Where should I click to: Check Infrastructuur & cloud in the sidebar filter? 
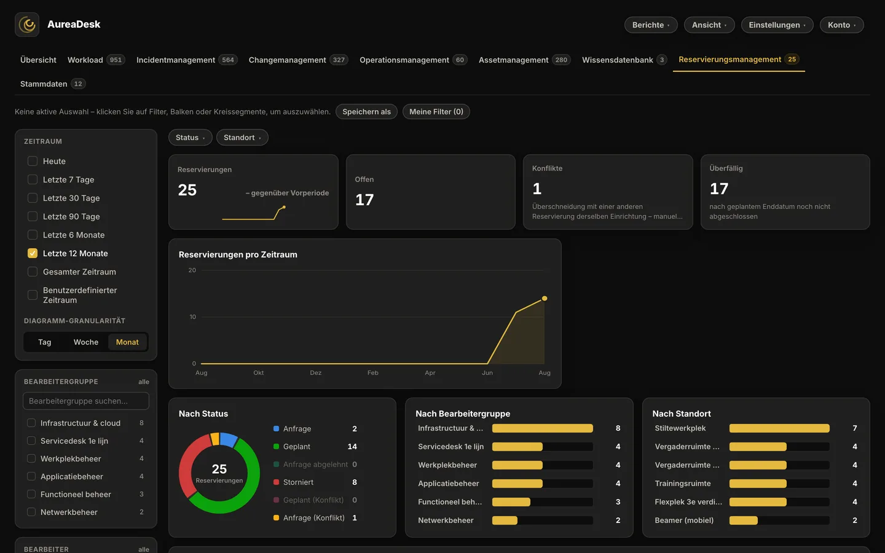coord(31,423)
